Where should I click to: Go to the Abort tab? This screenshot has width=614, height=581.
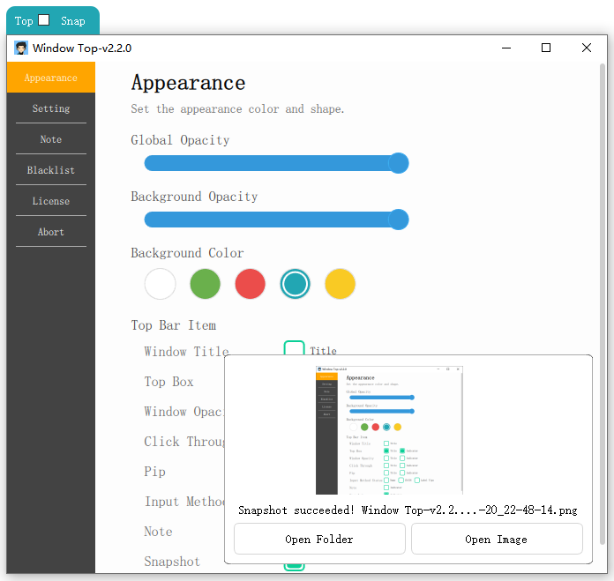(x=51, y=232)
